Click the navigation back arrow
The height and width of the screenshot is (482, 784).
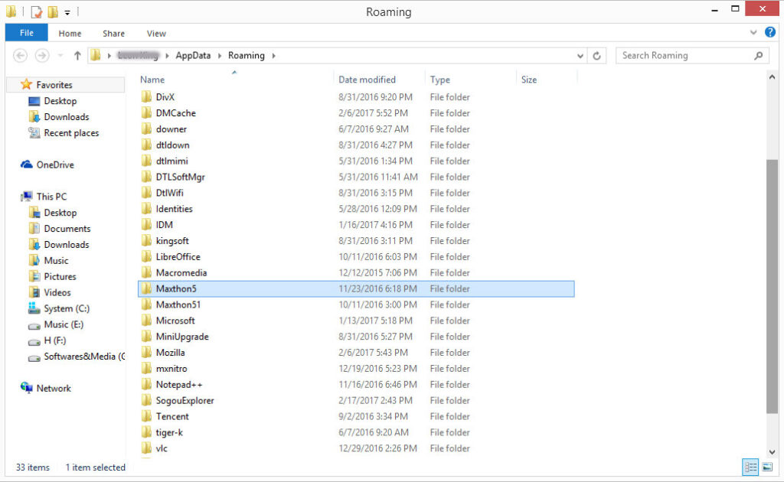point(21,55)
